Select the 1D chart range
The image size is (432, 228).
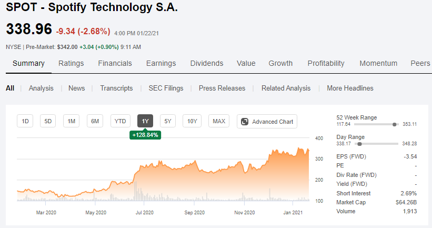(x=25, y=121)
